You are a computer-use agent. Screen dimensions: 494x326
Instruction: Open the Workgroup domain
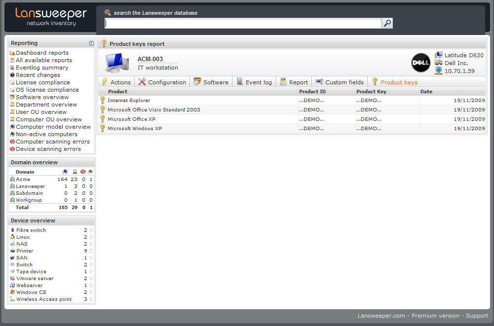coord(29,200)
